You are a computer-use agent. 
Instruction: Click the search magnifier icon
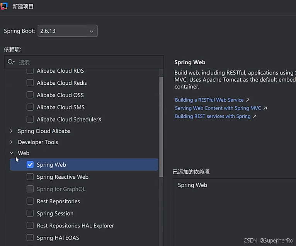tap(11, 62)
